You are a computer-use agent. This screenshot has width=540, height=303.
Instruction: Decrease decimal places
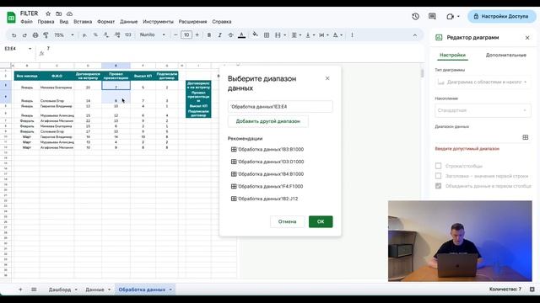pos(106,35)
